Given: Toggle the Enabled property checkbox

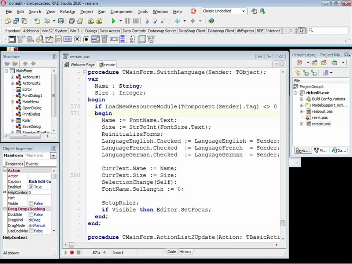Looking at the screenshot, I should pyautogui.click(x=31, y=187).
